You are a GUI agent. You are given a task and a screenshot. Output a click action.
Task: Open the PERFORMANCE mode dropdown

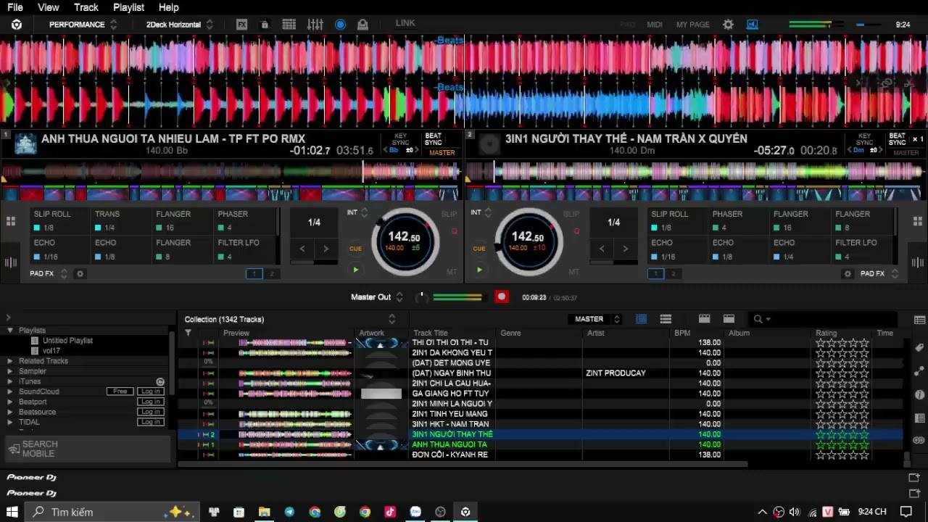click(x=83, y=25)
